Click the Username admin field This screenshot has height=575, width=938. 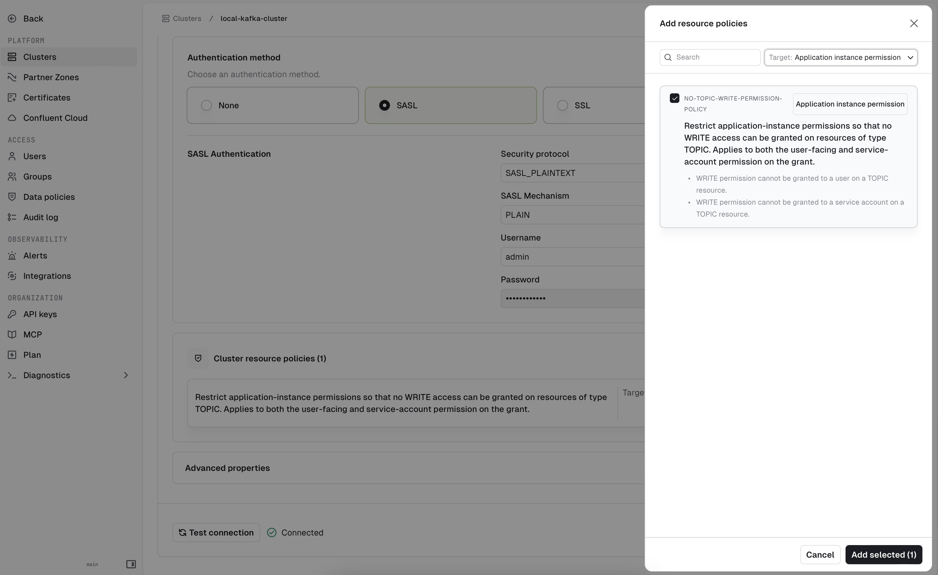point(573,257)
